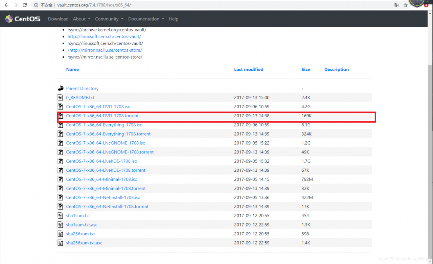Viewport: 433px width, 264px height.
Task: Click the icon beside CentOS-7-x86_64-Everything-1708.iso
Action: coord(61,125)
